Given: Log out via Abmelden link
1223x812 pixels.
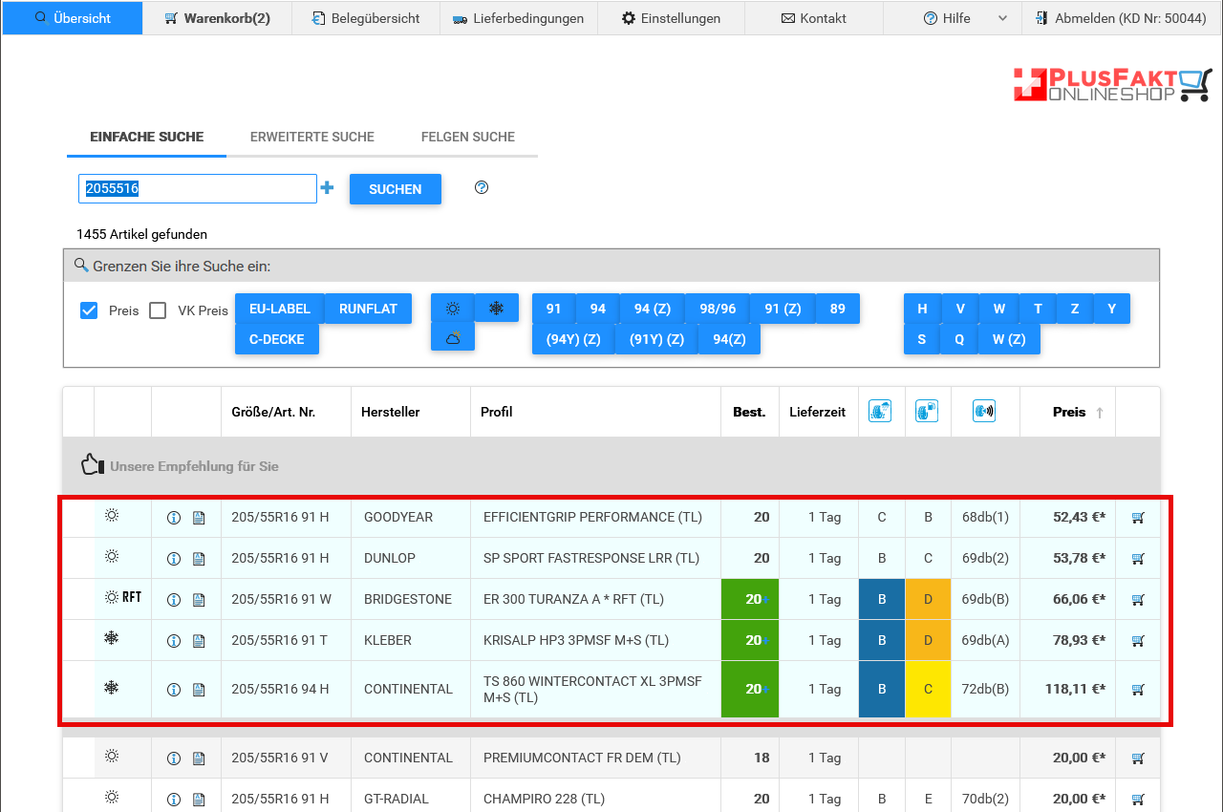Looking at the screenshot, I should 1120,18.
